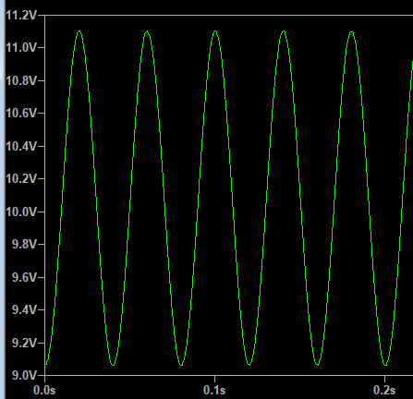
Task: Click the 9.6V vertical axis label
Action: point(24,277)
